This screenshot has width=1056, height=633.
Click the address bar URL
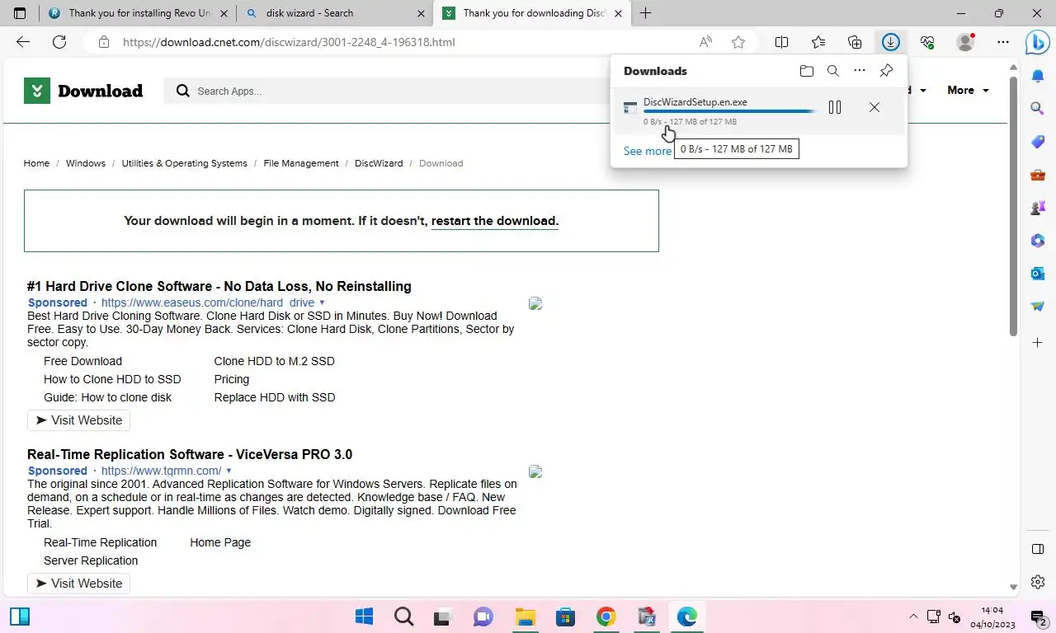289,42
